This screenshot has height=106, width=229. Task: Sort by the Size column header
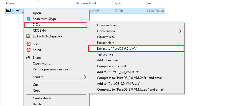149,3
